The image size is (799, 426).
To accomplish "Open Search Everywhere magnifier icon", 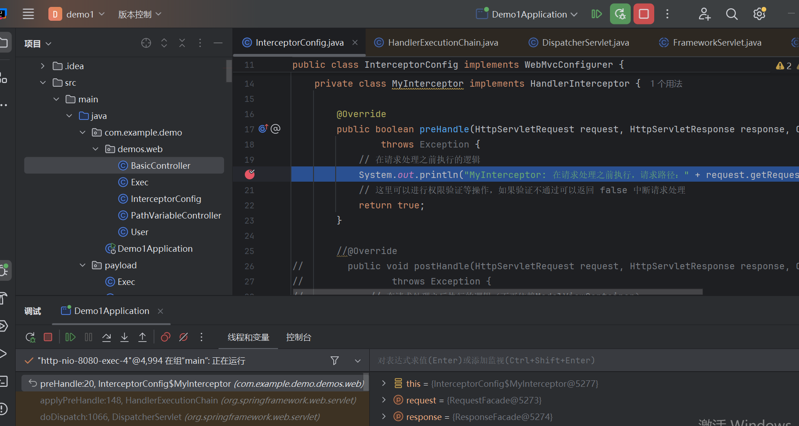I will (732, 14).
